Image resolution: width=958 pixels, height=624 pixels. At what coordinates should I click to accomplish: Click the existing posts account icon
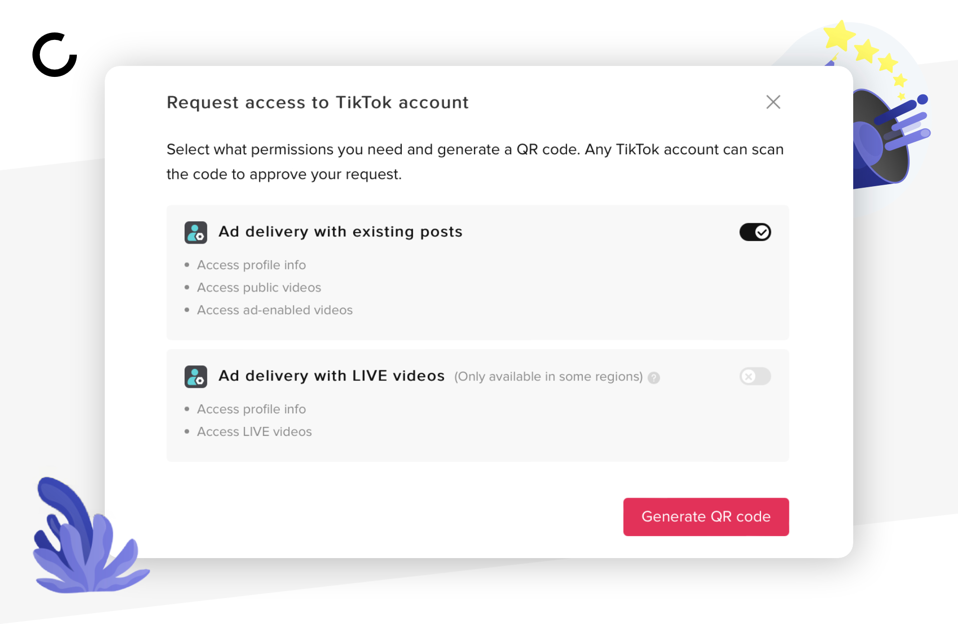[x=196, y=233]
